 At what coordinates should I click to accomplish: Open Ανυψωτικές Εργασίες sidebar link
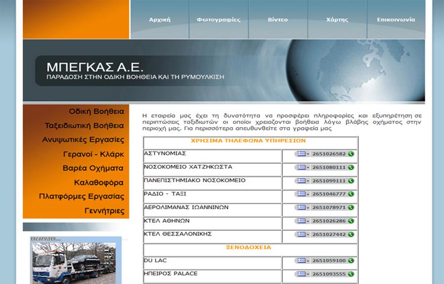click(x=83, y=140)
